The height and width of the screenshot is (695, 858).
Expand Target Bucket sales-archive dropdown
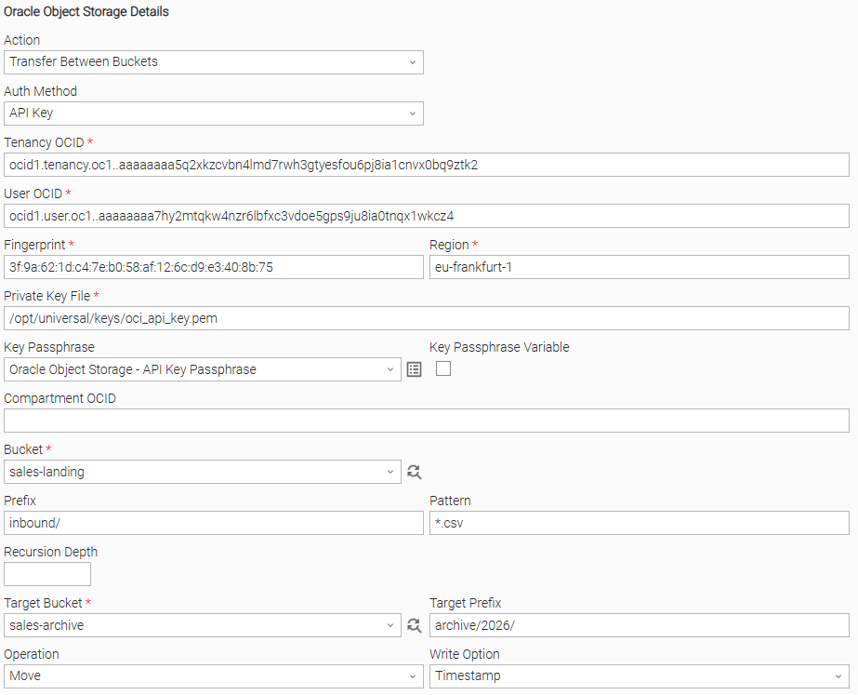click(203, 625)
